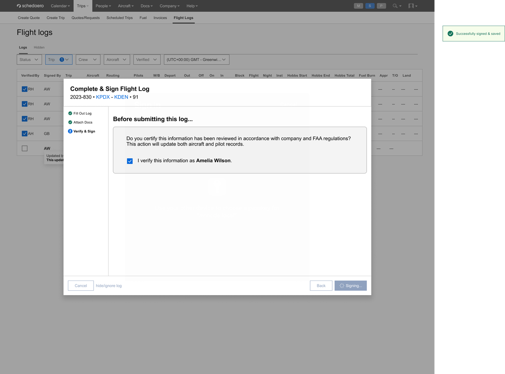This screenshot has width=505, height=374.
Task: Click the Signed By column header
Action: (52, 75)
